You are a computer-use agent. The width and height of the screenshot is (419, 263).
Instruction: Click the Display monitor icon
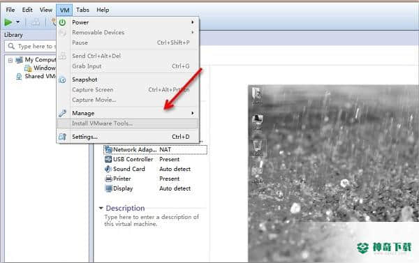pos(108,188)
